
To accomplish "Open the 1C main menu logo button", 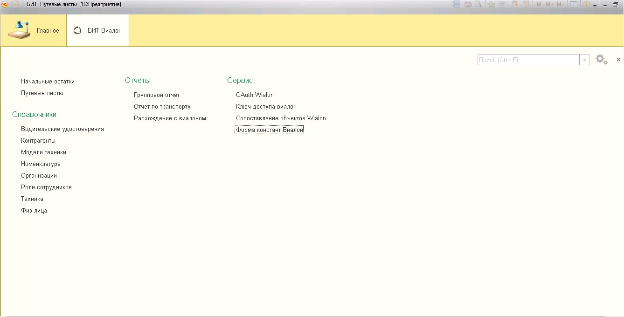I will tap(5, 4).
